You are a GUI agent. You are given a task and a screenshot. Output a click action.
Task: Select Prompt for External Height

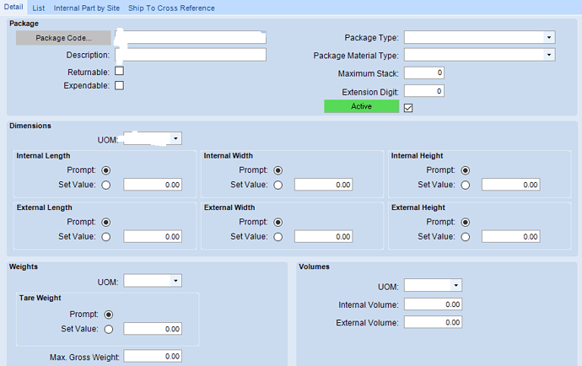point(465,223)
